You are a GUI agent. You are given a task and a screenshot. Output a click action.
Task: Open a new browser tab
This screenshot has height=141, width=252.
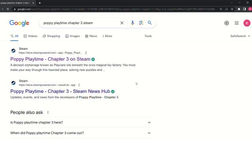tap(40, 3)
